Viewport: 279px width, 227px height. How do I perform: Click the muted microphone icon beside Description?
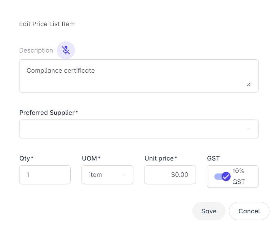click(x=66, y=50)
